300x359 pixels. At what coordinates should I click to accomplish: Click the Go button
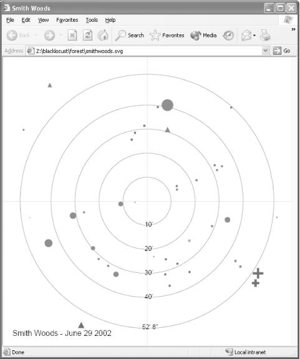click(x=282, y=51)
